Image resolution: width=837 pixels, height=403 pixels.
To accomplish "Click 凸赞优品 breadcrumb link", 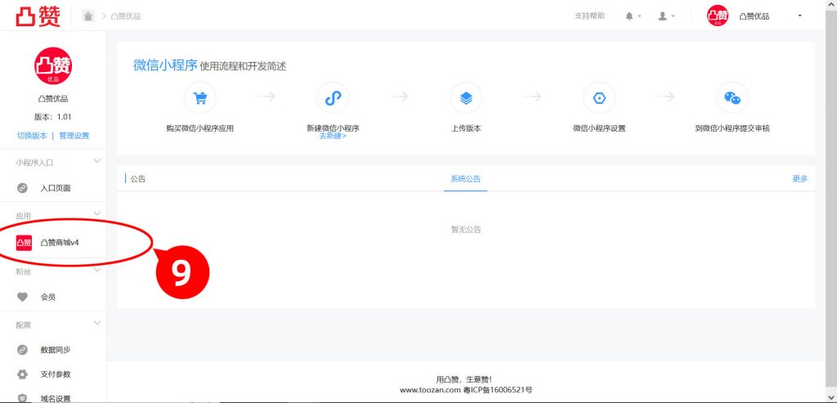I will click(125, 16).
